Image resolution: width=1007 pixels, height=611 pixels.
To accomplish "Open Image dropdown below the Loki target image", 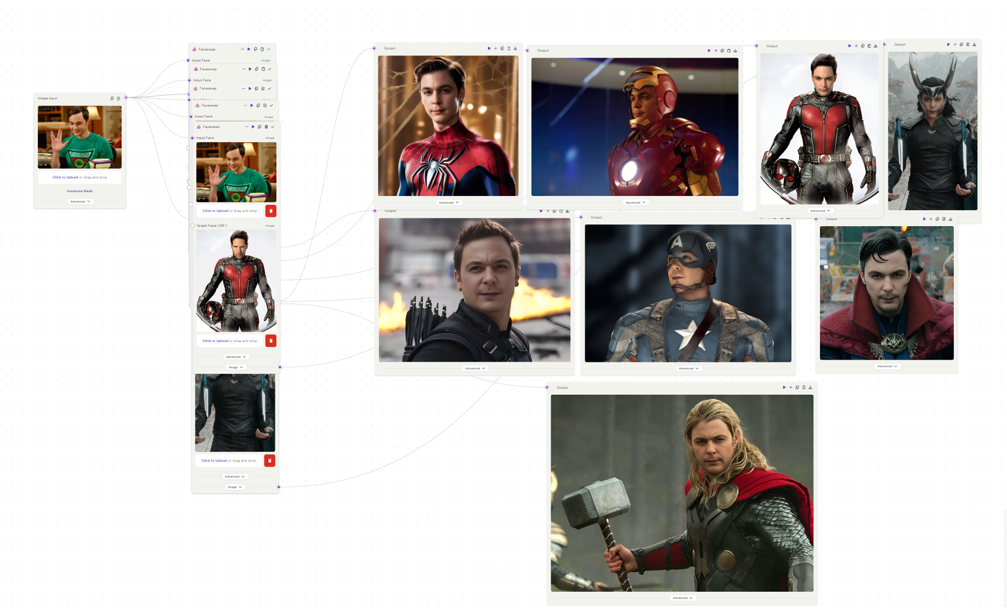I will [235, 487].
